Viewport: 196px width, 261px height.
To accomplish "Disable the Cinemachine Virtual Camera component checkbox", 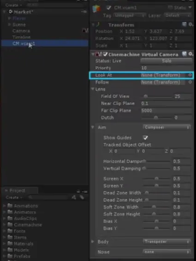I will pos(105,54).
